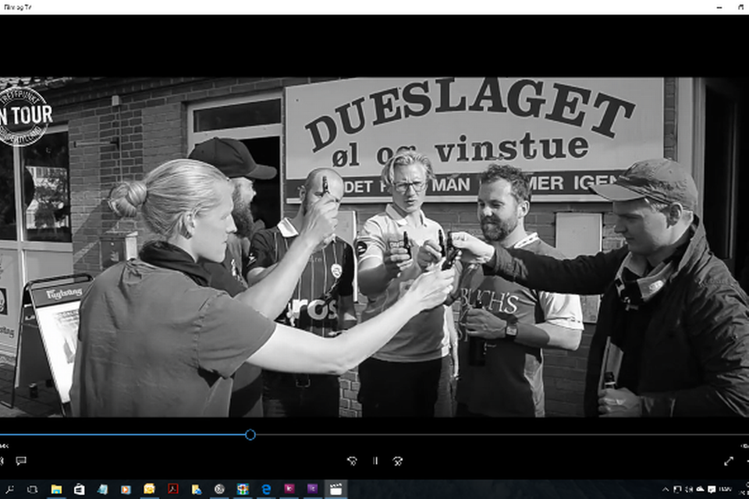Toggle full screen arrows icon
This screenshot has height=499, width=749.
point(729,461)
